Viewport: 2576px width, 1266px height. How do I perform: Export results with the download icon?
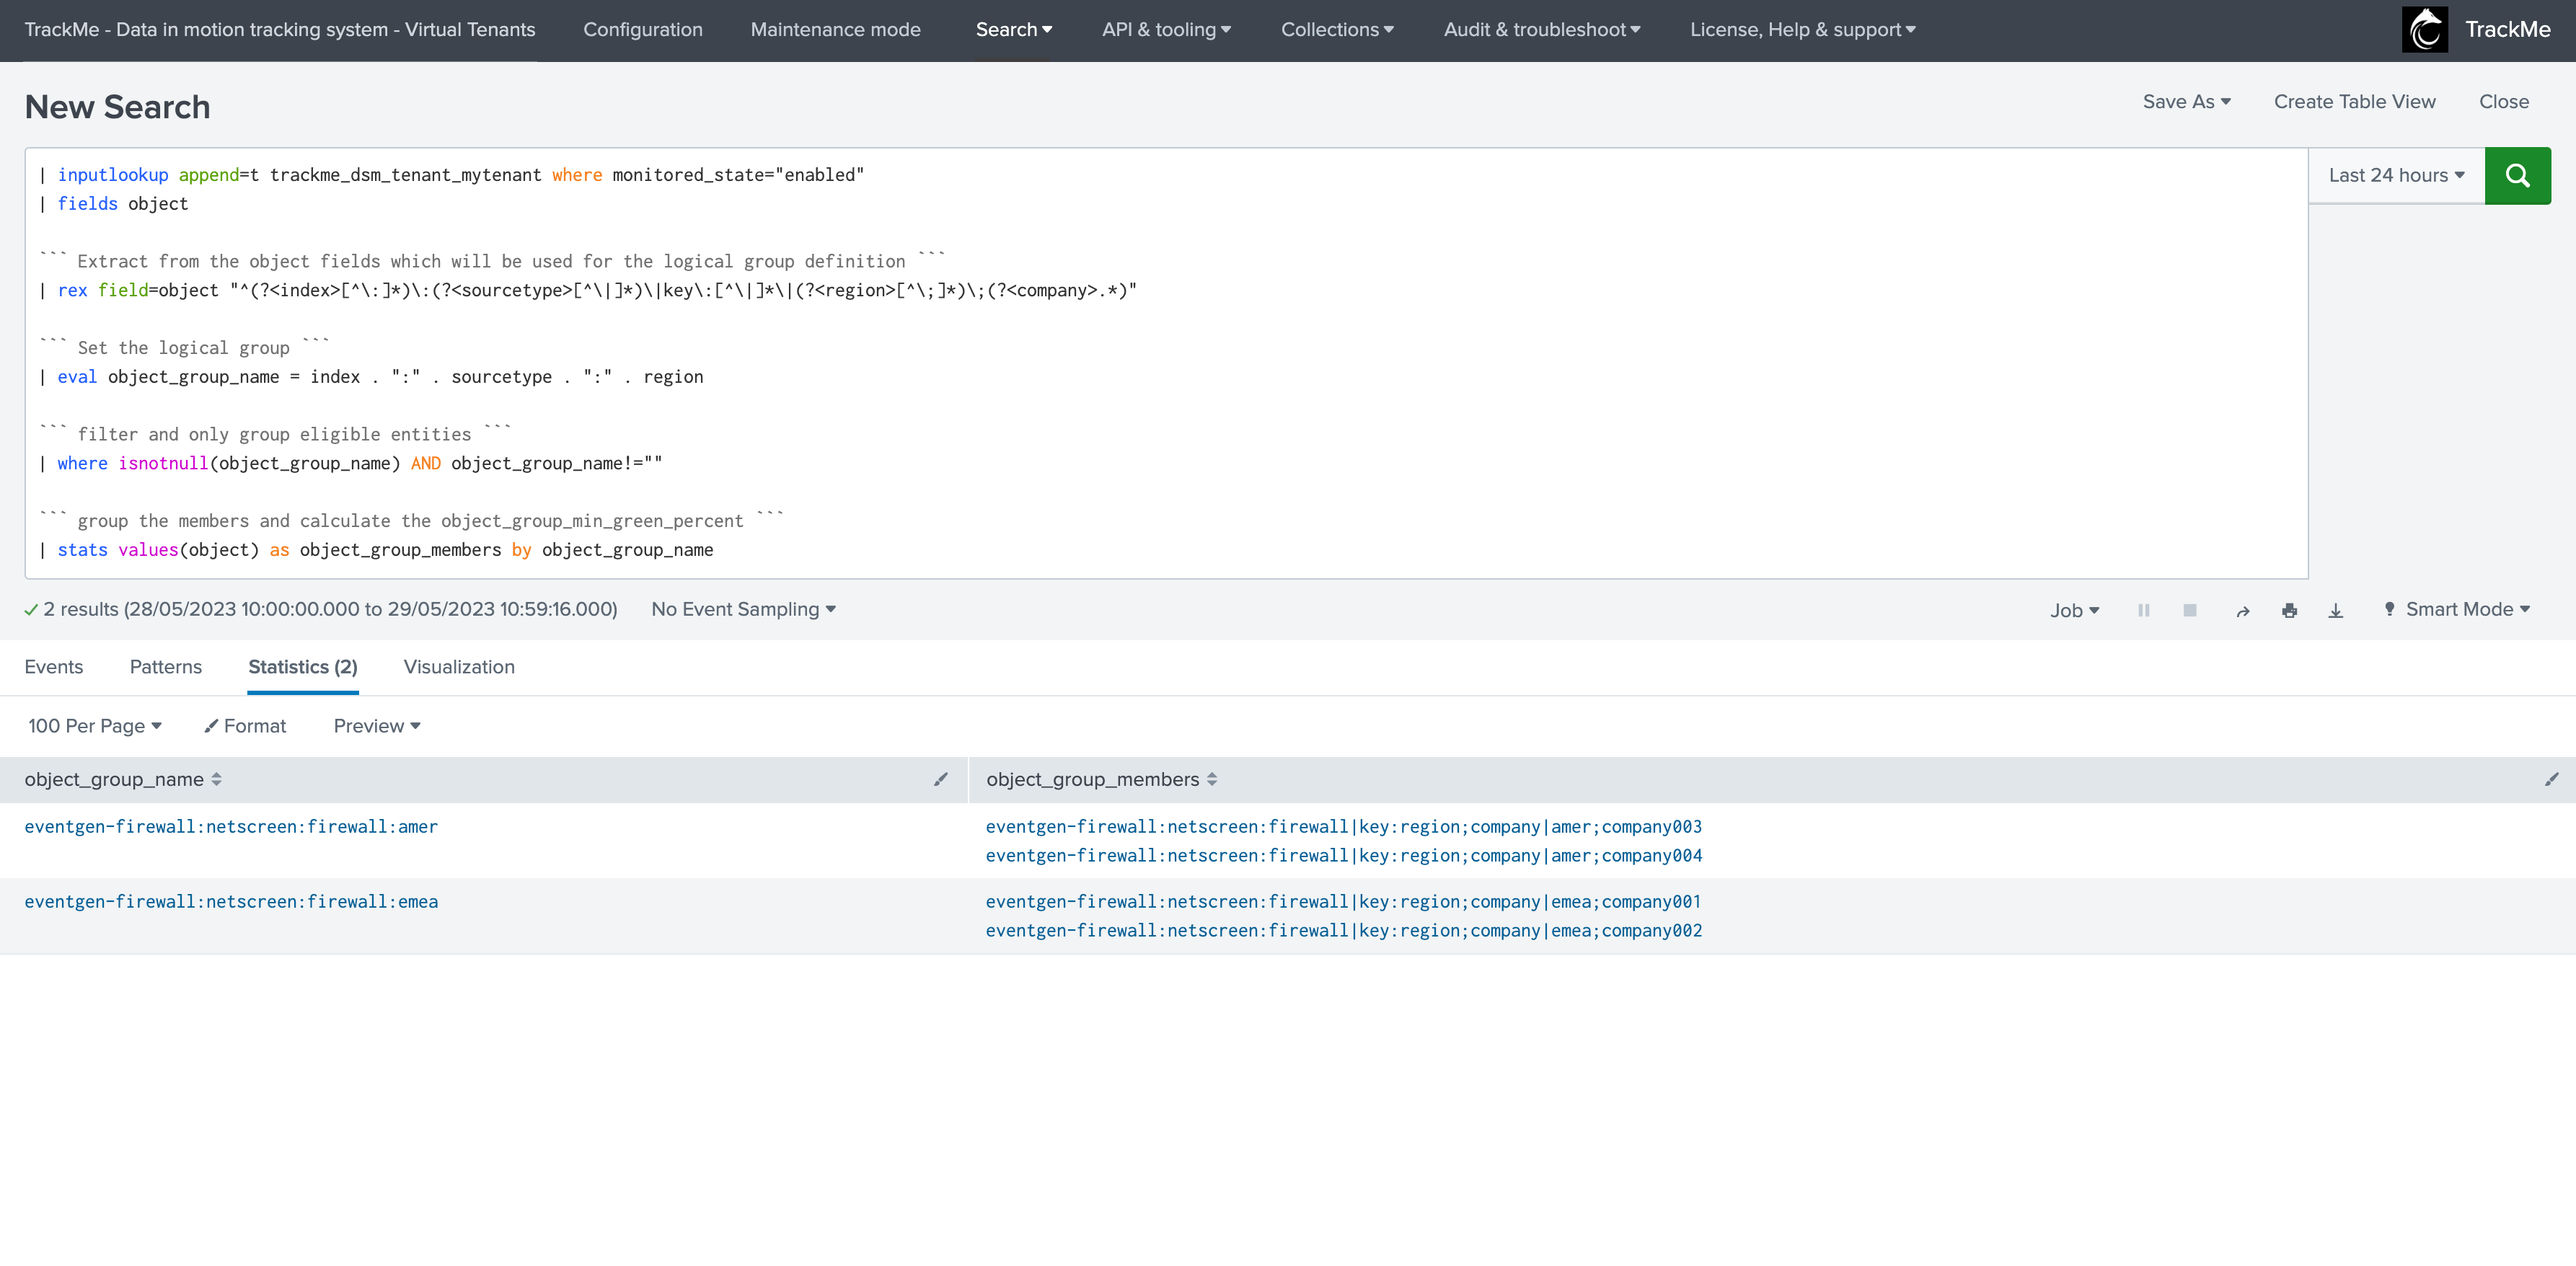click(x=2336, y=610)
